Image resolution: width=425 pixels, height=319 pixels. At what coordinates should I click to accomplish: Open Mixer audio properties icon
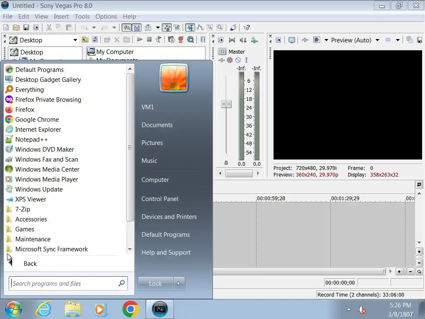pyautogui.click(x=221, y=40)
